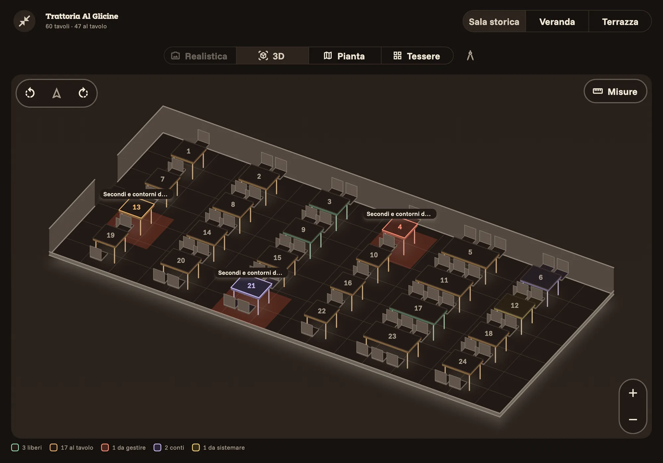Select free table 3

point(329,202)
